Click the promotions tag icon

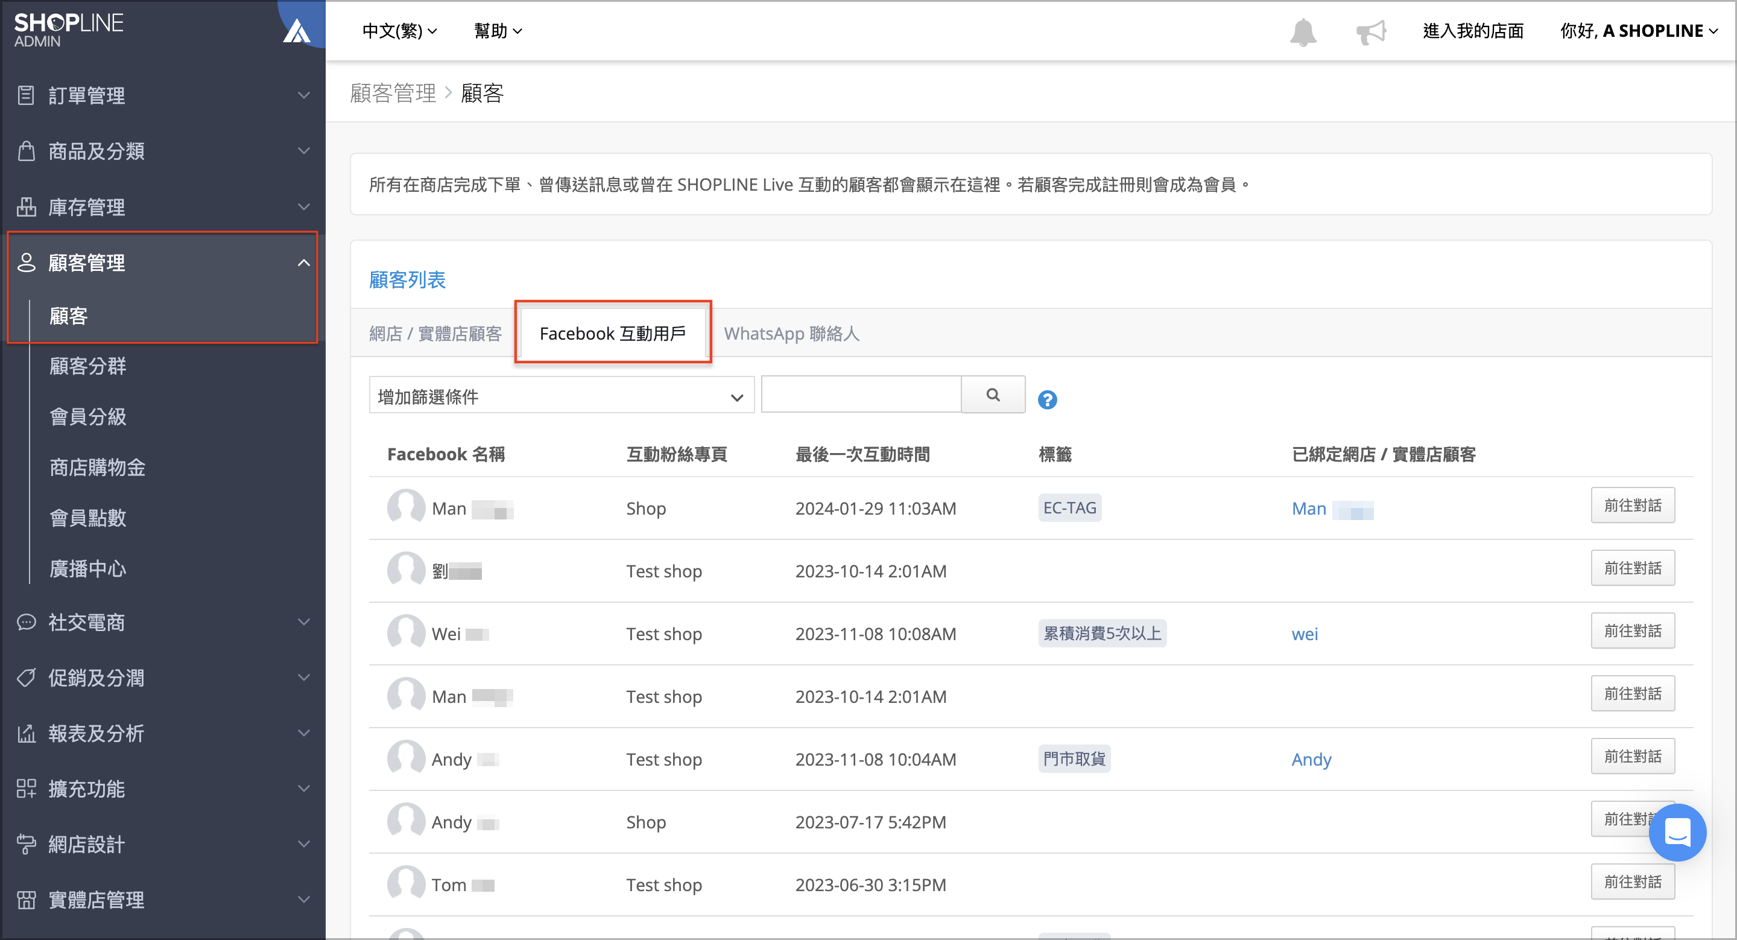pos(25,678)
